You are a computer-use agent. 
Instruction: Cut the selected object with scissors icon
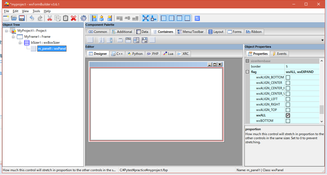(50, 18)
